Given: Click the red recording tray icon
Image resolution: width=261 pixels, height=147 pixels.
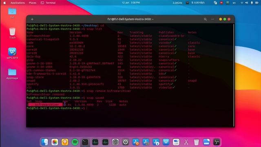Looking at the screenshot, I should (x=221, y=3).
